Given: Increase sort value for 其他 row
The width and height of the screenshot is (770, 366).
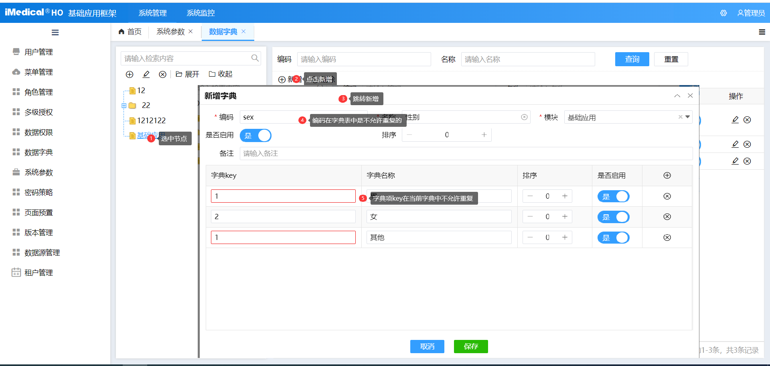Looking at the screenshot, I should coord(565,238).
